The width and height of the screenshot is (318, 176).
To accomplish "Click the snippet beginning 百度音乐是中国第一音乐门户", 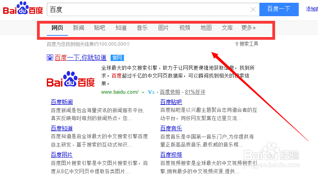I will (x=207, y=141).
